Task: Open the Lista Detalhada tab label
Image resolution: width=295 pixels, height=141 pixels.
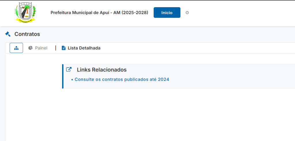Action: 84,48
